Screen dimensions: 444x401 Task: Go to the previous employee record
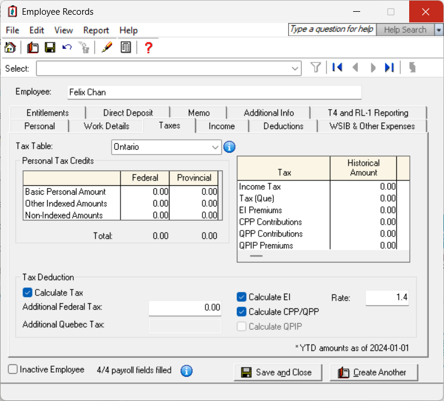point(355,68)
